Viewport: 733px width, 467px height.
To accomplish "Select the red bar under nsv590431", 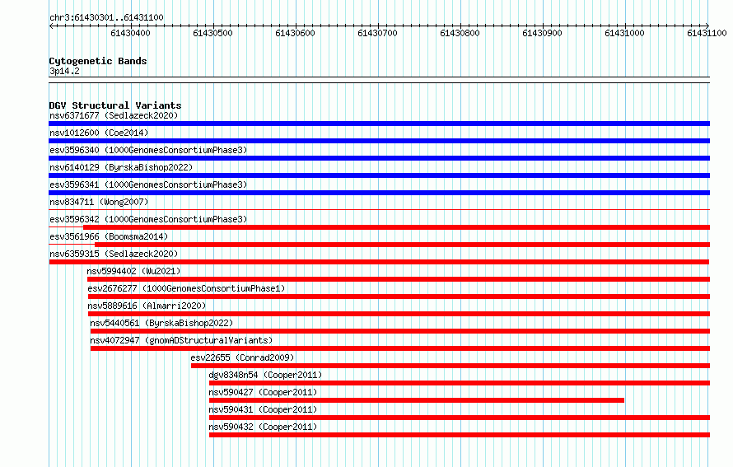I will [460, 418].
